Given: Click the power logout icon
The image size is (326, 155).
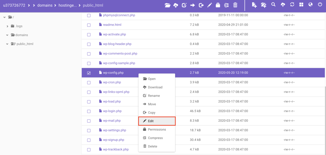Looking at the screenshot, I should tap(320, 5).
